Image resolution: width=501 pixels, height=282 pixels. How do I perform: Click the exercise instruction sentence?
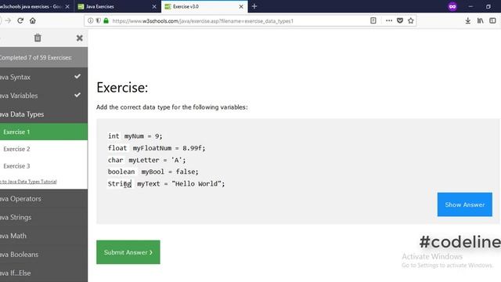tap(172, 107)
